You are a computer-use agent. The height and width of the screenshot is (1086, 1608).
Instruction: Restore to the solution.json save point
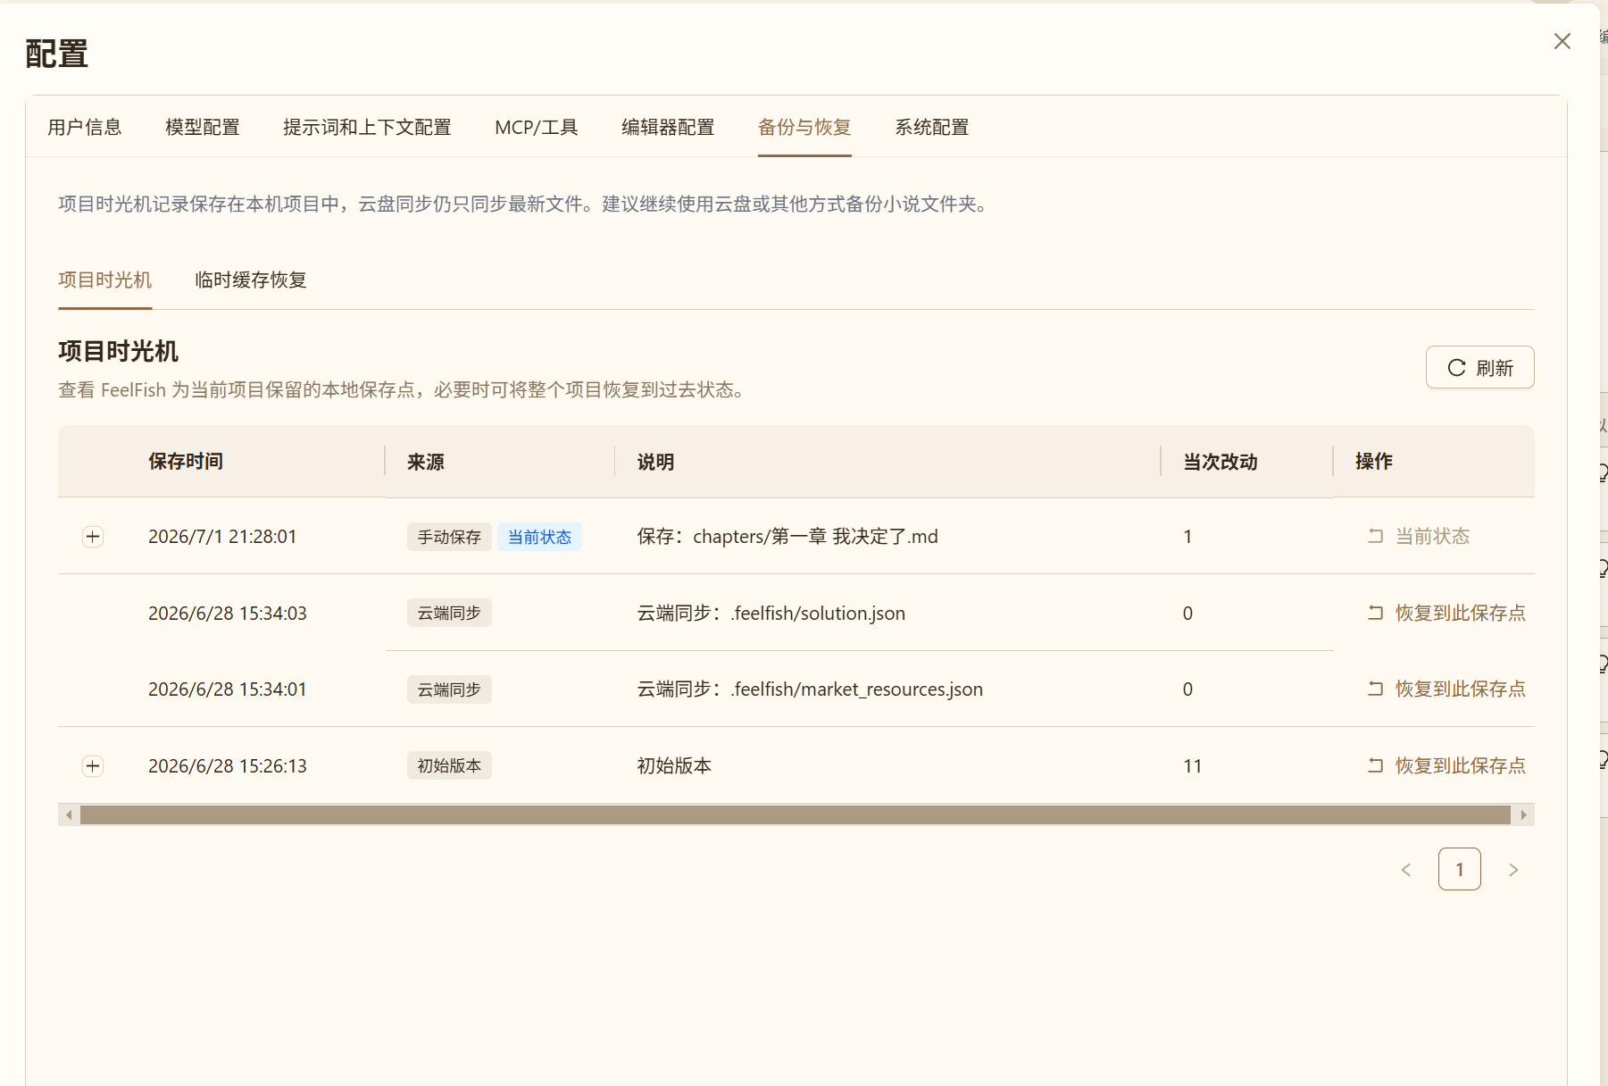click(1446, 613)
